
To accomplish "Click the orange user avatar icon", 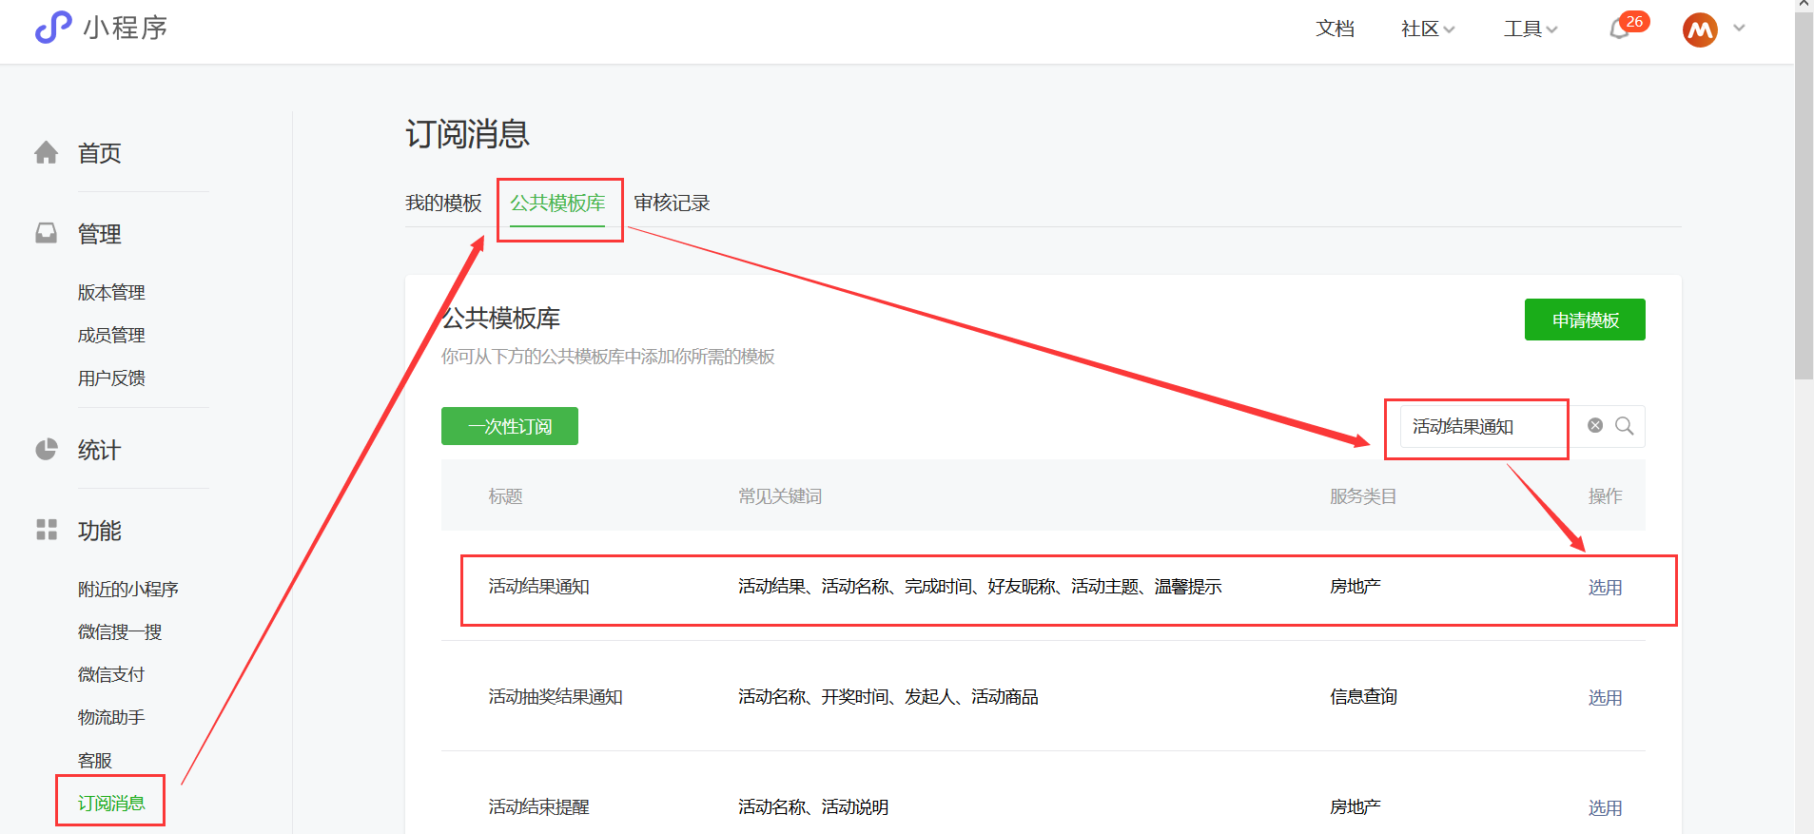I will click(x=1700, y=29).
